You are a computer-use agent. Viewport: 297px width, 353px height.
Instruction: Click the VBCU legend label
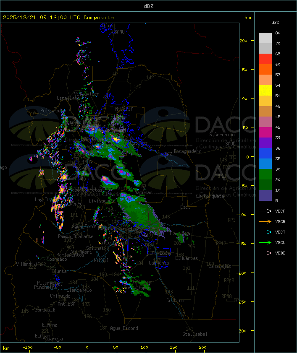[280, 242]
